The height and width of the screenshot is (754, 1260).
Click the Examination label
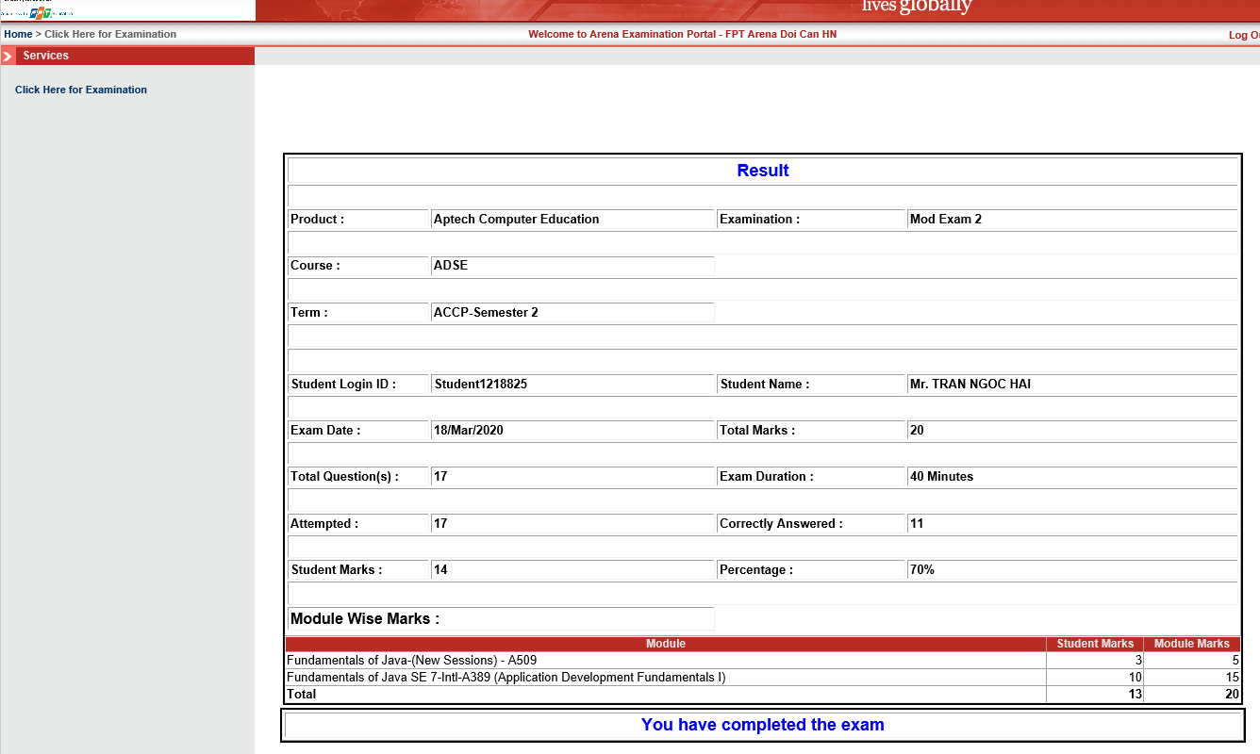(x=759, y=219)
